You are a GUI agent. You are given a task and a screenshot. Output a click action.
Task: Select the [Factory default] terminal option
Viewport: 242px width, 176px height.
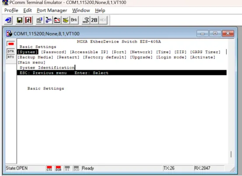[x=105, y=57]
